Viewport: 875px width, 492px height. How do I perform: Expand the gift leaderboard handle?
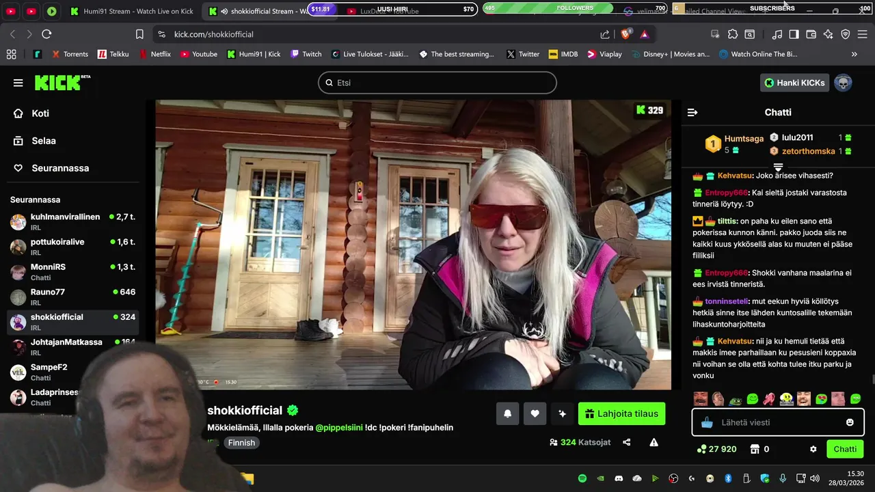coord(778,167)
